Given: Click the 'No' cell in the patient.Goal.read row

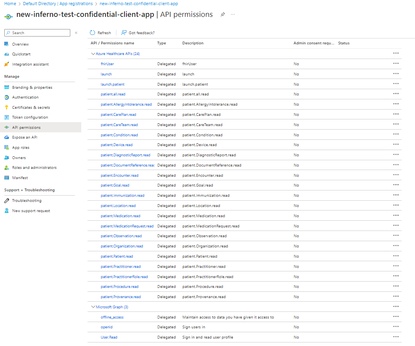Looking at the screenshot, I should tap(296, 186).
